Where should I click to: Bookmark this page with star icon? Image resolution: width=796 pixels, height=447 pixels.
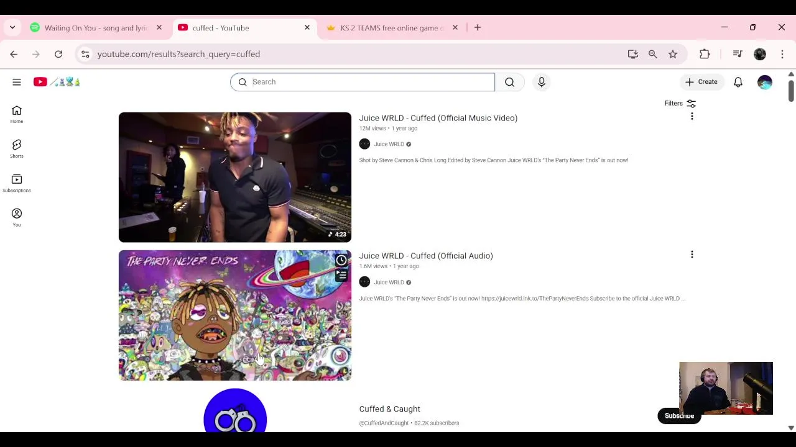point(673,54)
